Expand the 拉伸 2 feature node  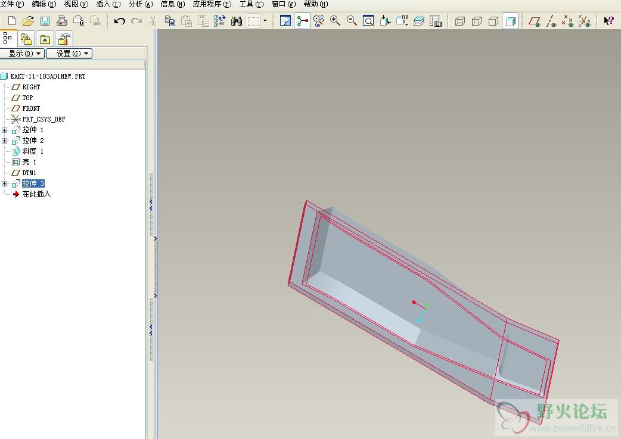coord(4,141)
